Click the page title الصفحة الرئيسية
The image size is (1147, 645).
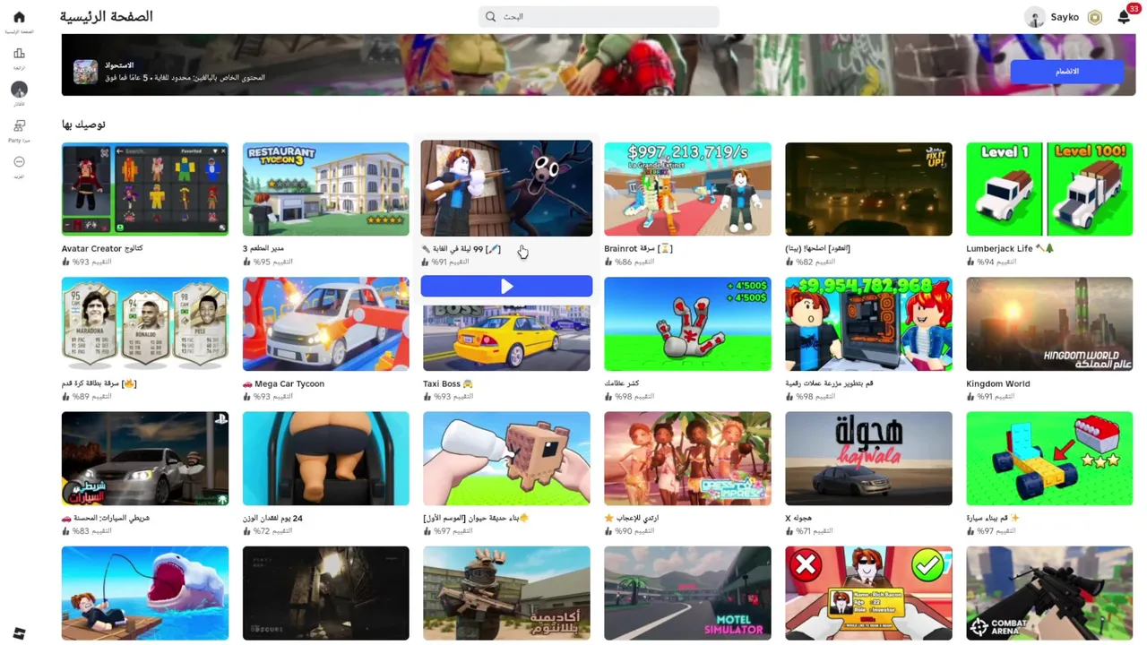pyautogui.click(x=106, y=16)
